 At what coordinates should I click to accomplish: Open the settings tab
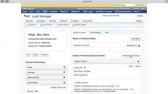[139, 21]
